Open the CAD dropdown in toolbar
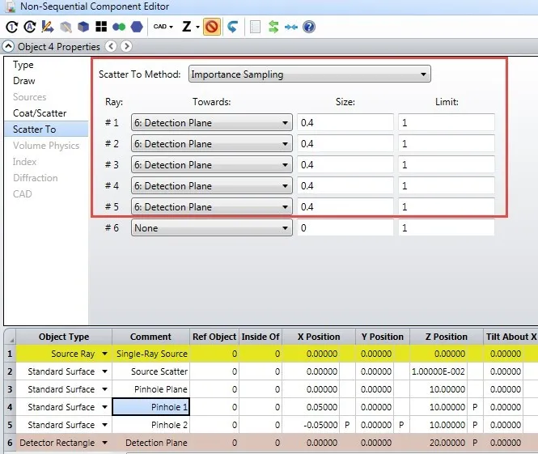 [x=163, y=27]
